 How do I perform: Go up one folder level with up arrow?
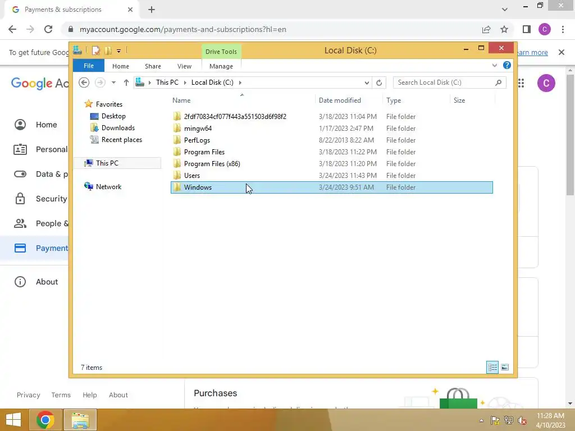pyautogui.click(x=126, y=82)
